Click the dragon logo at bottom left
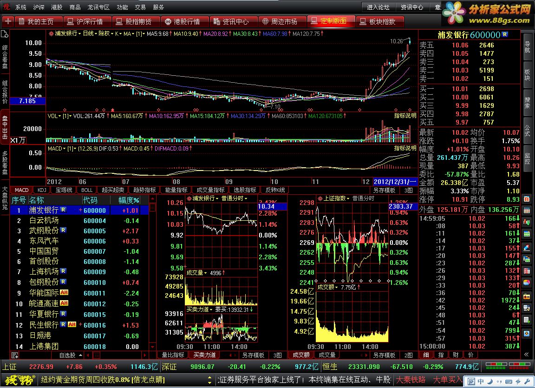The image size is (535, 388). [x=20, y=380]
